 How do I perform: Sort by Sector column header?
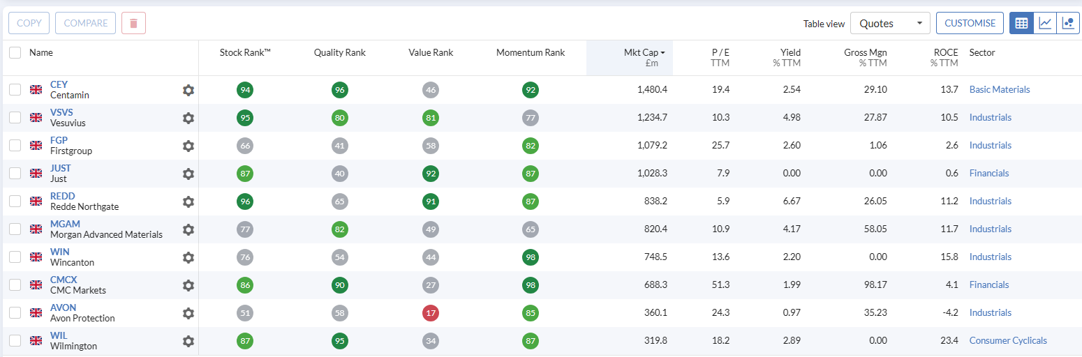(982, 52)
